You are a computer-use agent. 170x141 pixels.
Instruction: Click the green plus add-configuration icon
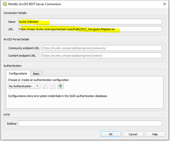[x=60, y=86]
